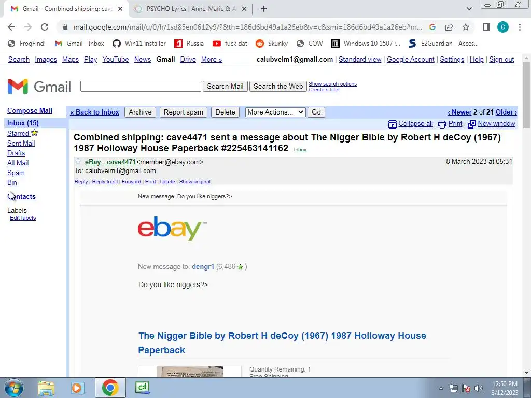Click the page vertical scrollbar
Viewport: 531px width, 398px height.
click(x=526, y=216)
